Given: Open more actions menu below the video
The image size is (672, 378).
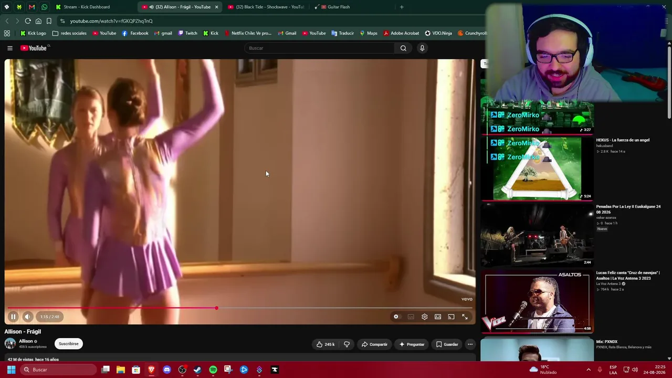Looking at the screenshot, I should pos(470,344).
